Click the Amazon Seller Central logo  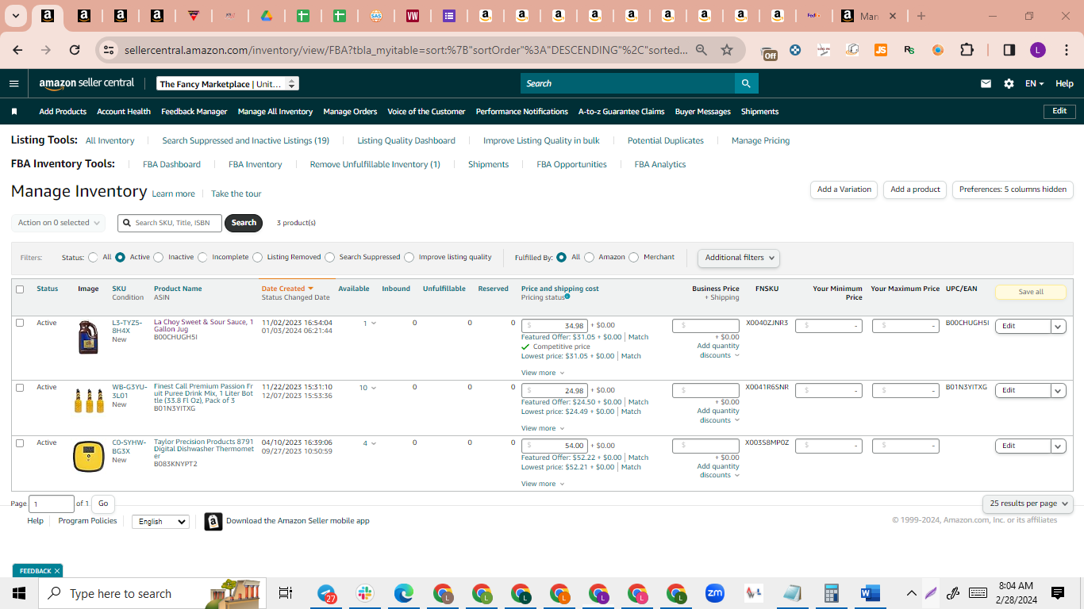[86, 83]
